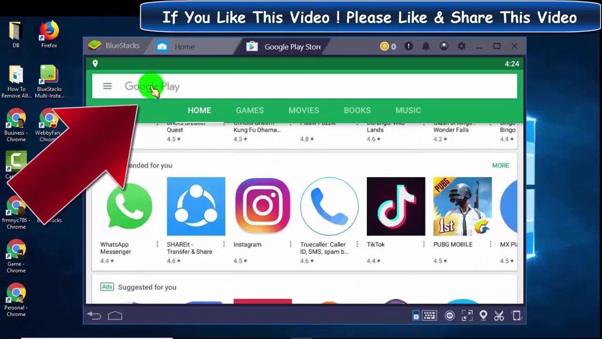
Task: Open the TikTok app icon
Action: (x=396, y=206)
